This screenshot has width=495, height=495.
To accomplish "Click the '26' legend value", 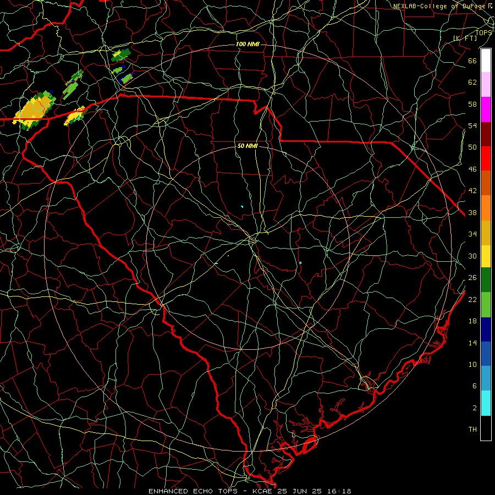I will pyautogui.click(x=472, y=278).
